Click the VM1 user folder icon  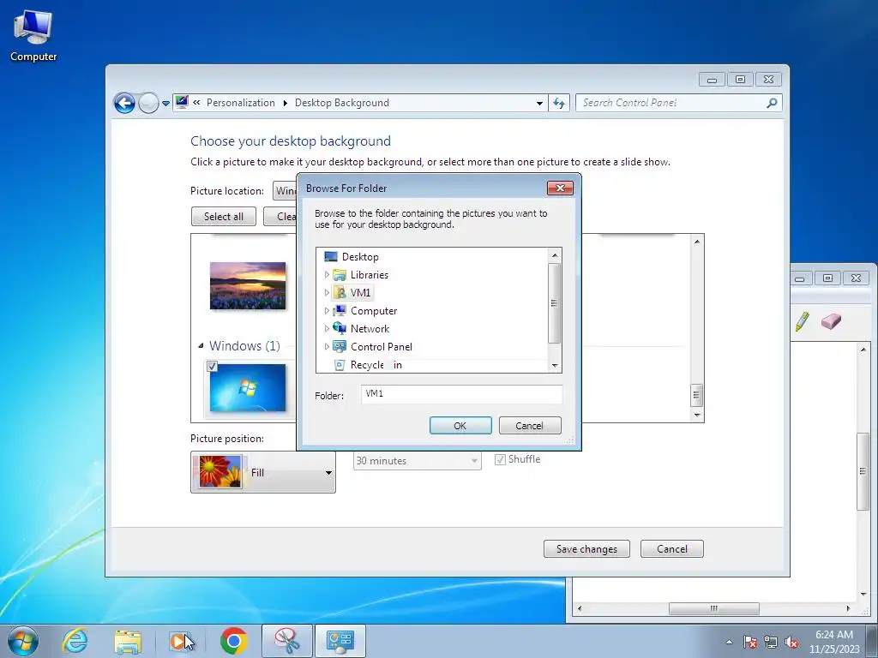(x=340, y=293)
